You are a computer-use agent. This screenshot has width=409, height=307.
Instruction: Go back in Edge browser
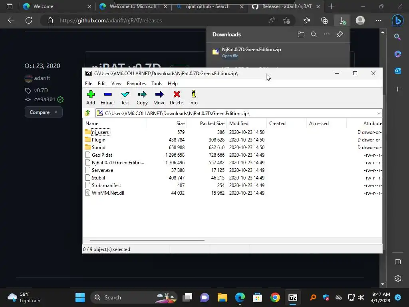coord(11,20)
